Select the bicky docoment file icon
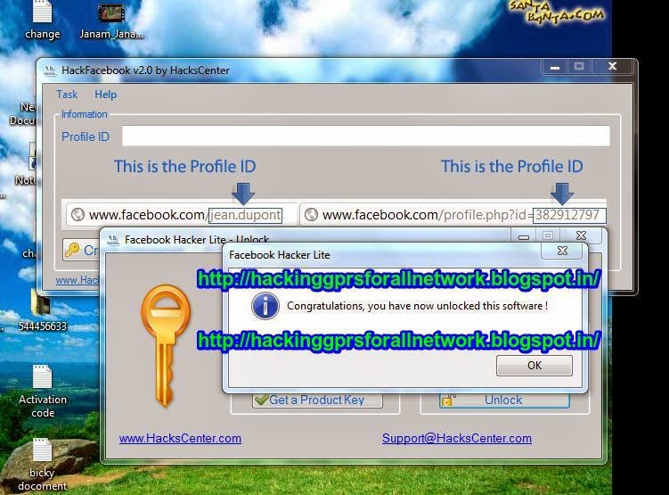669x495 pixels. pos(42,465)
